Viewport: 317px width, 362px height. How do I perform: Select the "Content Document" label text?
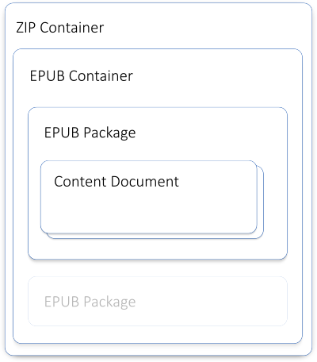tap(116, 182)
